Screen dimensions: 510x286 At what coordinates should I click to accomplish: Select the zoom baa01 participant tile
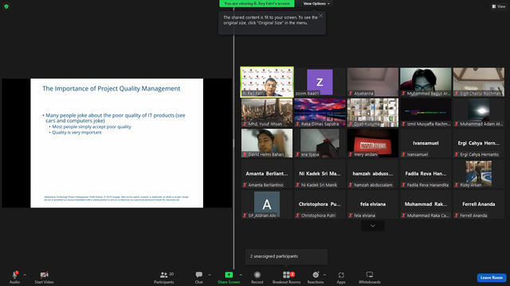[320, 82]
